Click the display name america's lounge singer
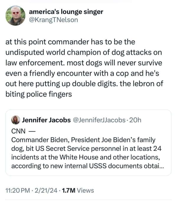Viewport: 177px width, 201px height. (66, 12)
